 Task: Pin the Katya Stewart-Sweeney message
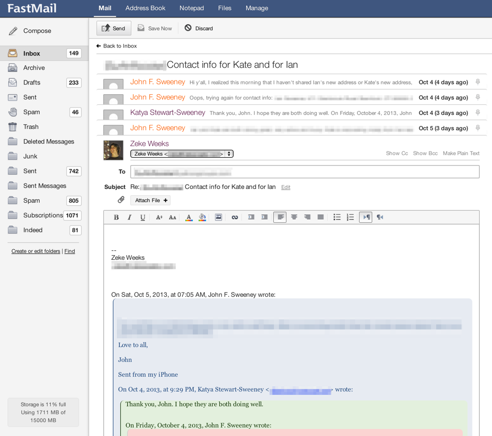(x=478, y=113)
